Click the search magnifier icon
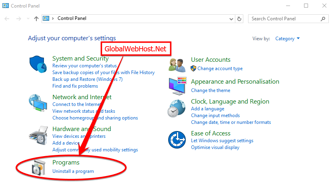This screenshot has width=332, height=188. 323,19
